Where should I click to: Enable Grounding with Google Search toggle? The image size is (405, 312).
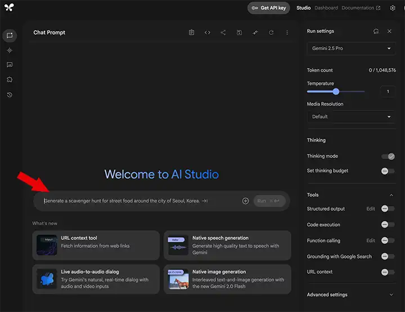pyautogui.click(x=388, y=256)
